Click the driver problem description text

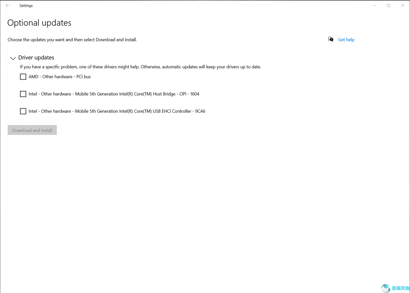pyautogui.click(x=140, y=67)
